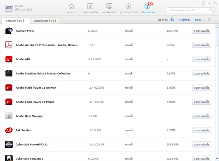219x161 pixels.
Task: Uninstall Adobe Flash Player 11 Plugin
Action: click(x=201, y=102)
